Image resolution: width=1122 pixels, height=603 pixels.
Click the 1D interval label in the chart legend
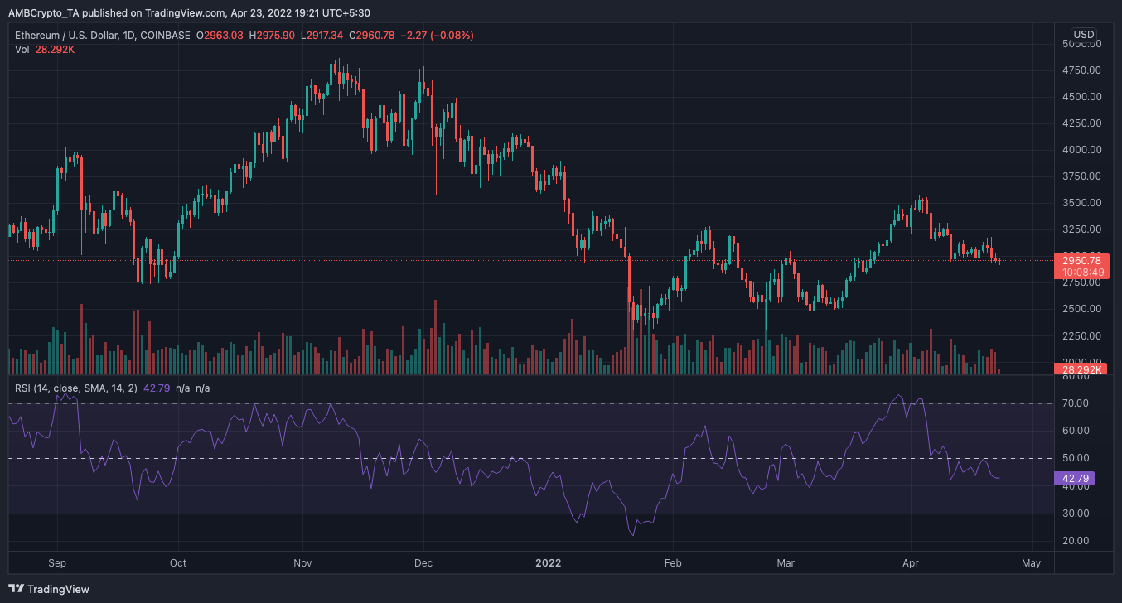(x=128, y=35)
